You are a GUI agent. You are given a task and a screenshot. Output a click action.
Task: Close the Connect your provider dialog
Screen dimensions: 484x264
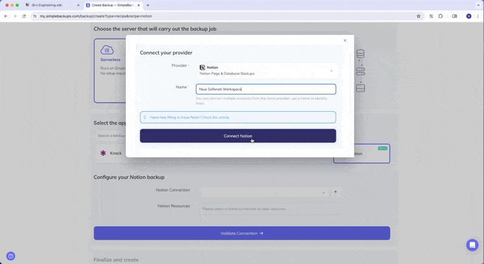point(345,40)
